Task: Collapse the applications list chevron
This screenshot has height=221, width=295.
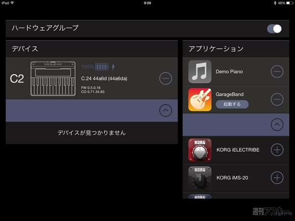Action: point(277,124)
